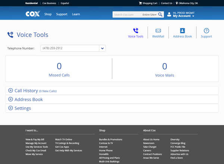This screenshot has height=164, width=224.
Task: Click the Voice Mails counter
Action: [165, 69]
